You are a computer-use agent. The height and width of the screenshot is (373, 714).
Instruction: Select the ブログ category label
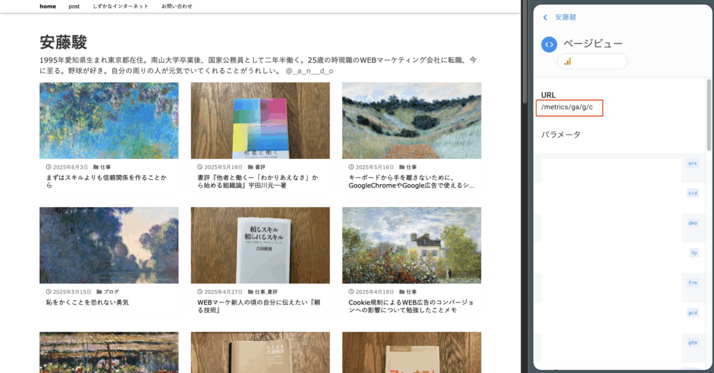pyautogui.click(x=111, y=292)
